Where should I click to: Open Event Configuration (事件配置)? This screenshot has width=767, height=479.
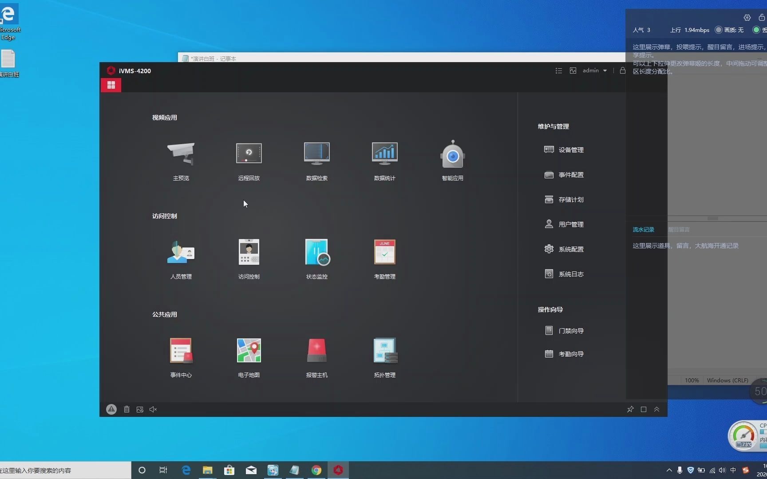564,175
